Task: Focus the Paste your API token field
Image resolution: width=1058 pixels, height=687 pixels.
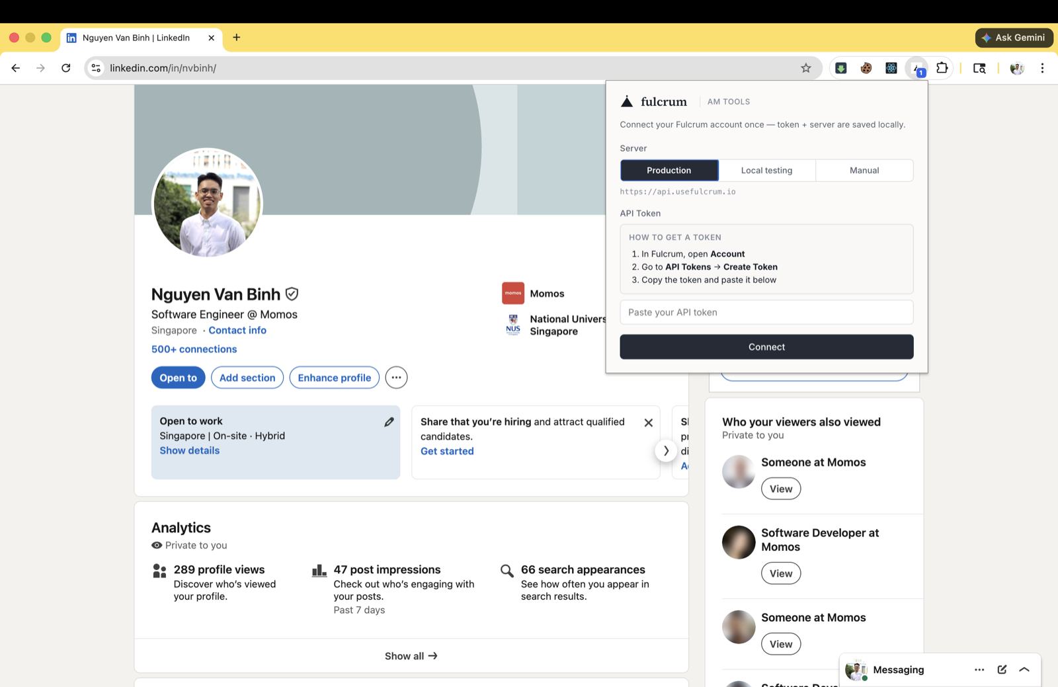Action: (767, 313)
